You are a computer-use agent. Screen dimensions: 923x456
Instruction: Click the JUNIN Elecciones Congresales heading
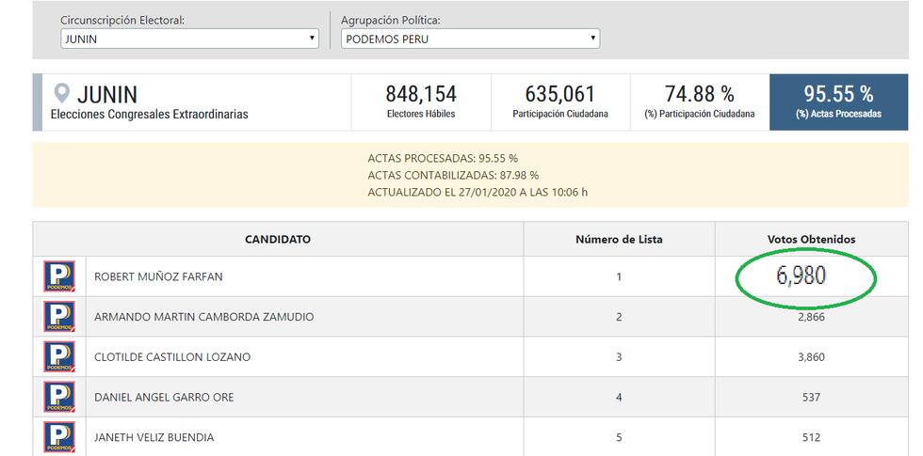coord(149,103)
